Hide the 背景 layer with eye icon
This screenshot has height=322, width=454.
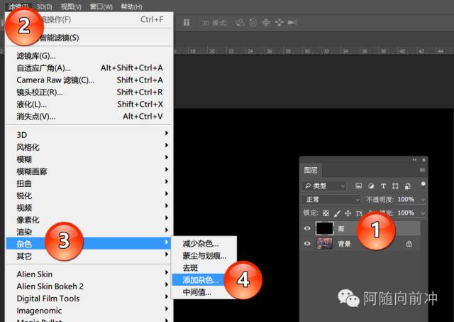tap(307, 244)
